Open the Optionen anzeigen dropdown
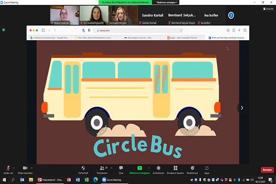This screenshot has height=184, width=276. tap(167, 2)
